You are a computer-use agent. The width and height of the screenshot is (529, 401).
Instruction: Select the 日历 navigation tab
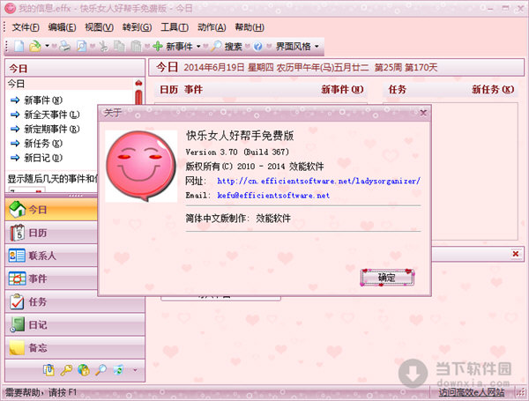tap(51, 233)
